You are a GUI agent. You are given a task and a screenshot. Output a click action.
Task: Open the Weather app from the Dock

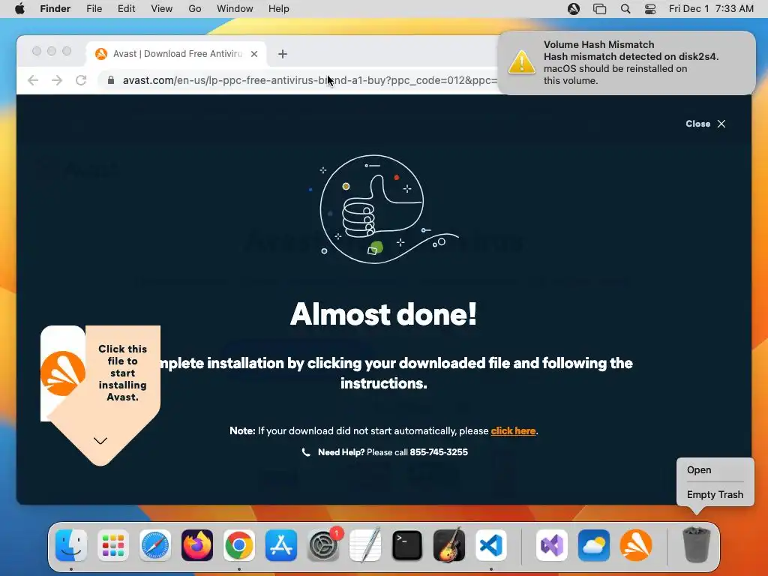click(594, 545)
